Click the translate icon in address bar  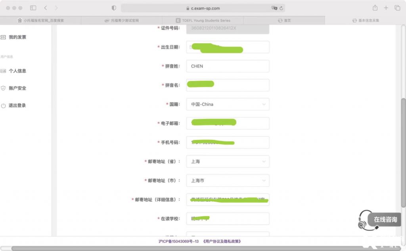[x=274, y=8]
